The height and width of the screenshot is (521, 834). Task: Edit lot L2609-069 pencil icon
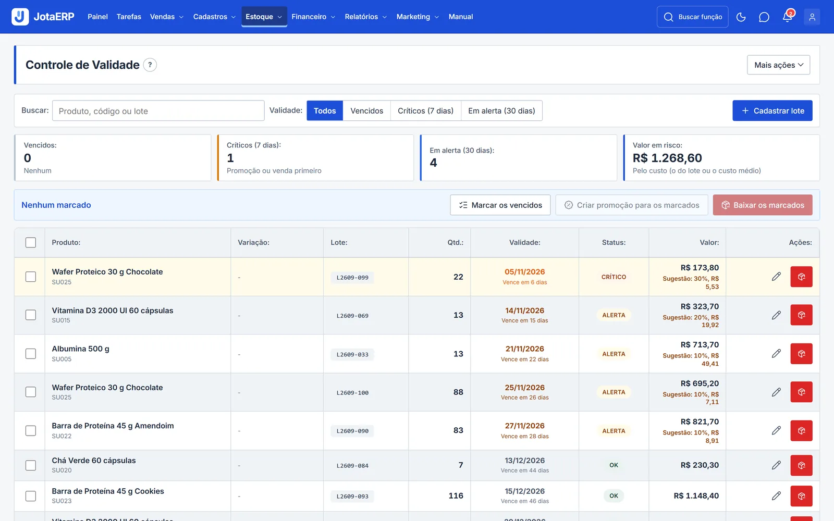pyautogui.click(x=776, y=315)
